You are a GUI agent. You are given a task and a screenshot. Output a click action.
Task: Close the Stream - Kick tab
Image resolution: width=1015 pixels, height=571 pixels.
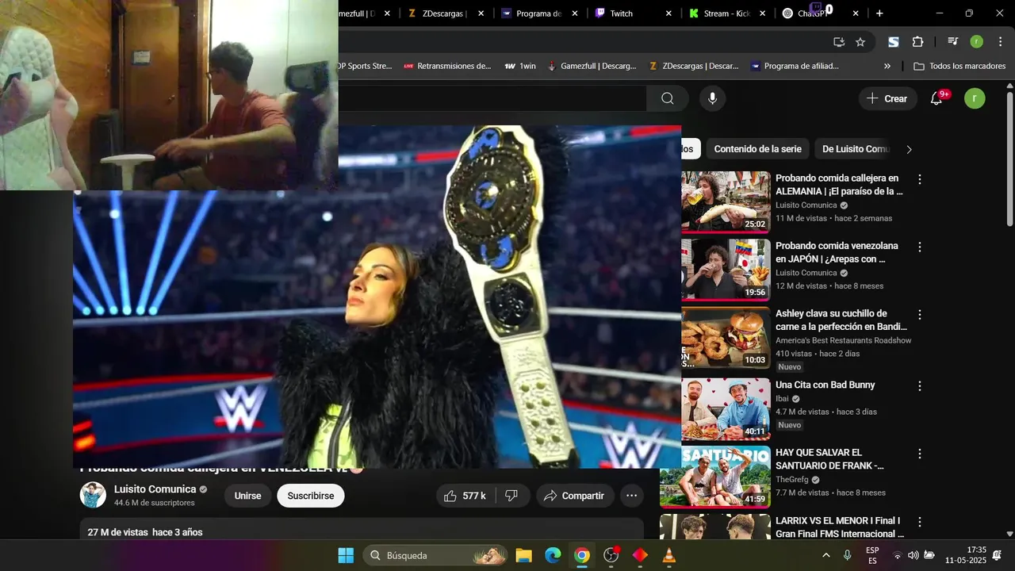(762, 13)
